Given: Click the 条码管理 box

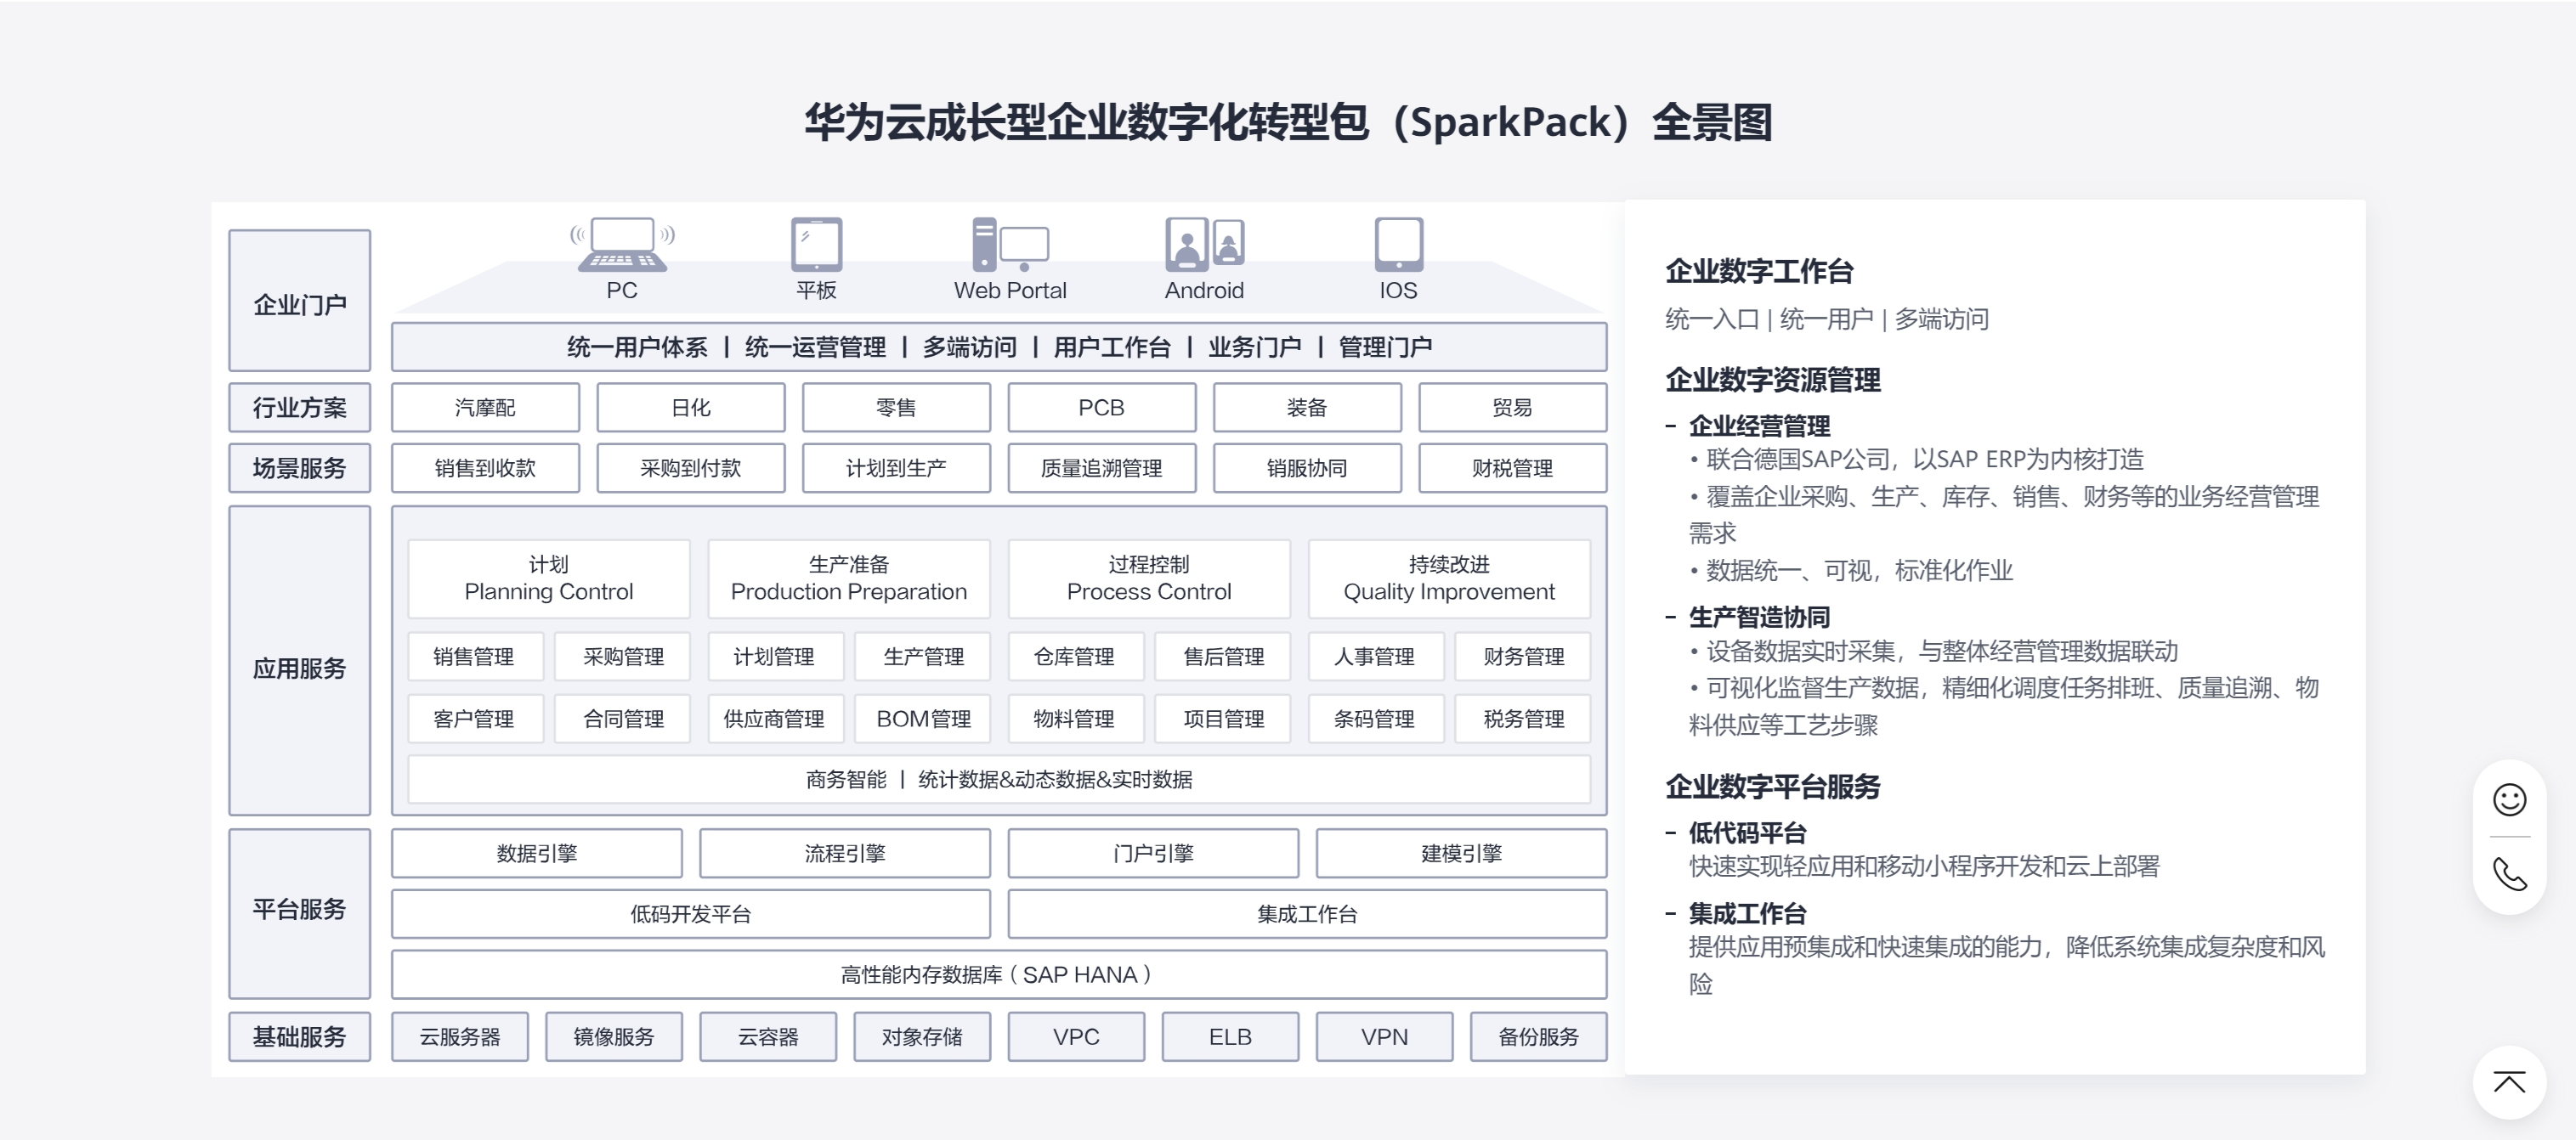Looking at the screenshot, I should [1374, 717].
